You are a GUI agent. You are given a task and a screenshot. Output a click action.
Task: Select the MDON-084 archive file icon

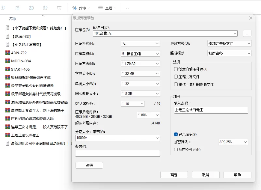click(8, 61)
